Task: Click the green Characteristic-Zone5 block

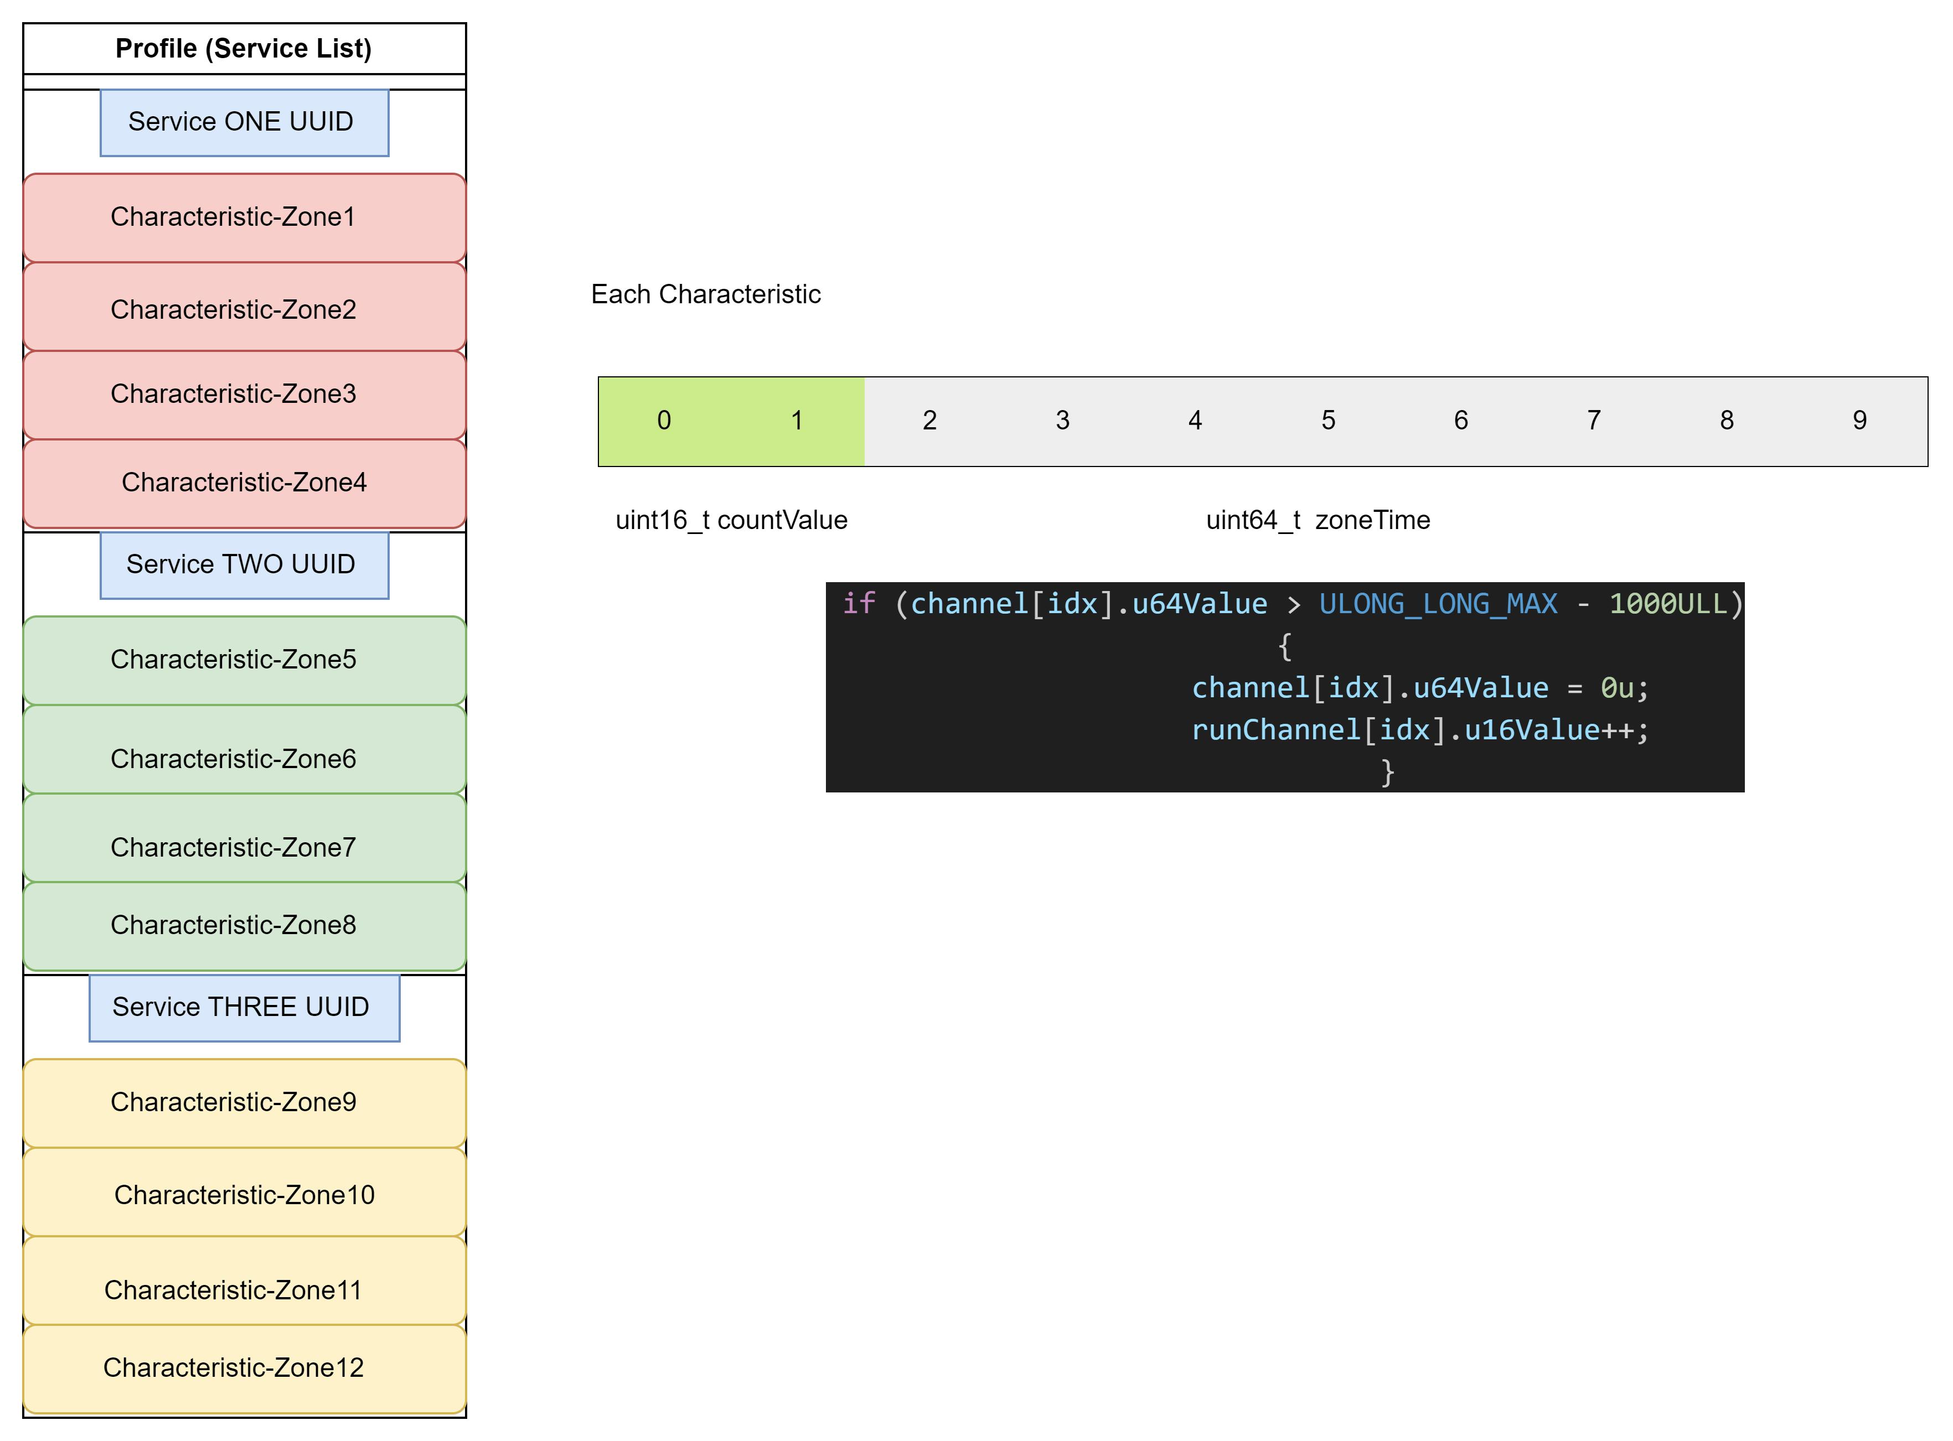Action: (244, 660)
